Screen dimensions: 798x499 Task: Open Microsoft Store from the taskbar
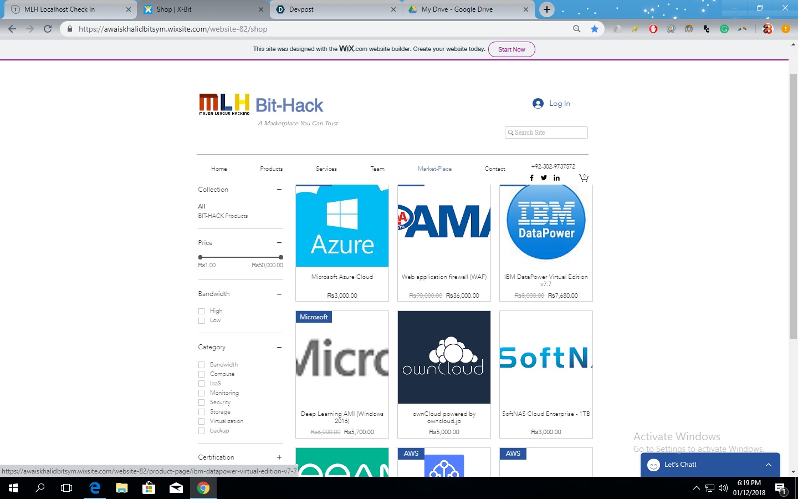pos(149,488)
